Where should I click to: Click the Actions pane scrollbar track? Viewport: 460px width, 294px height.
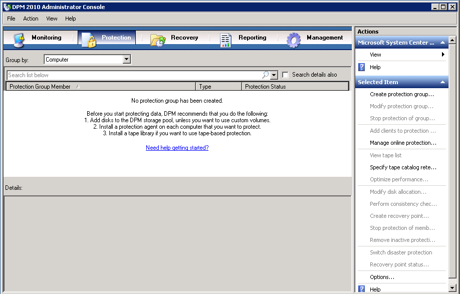(x=452, y=280)
